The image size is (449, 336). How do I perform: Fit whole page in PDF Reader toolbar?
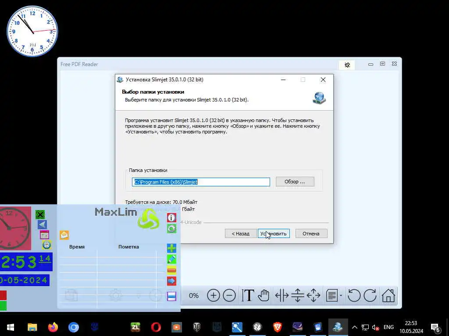(x=314, y=295)
